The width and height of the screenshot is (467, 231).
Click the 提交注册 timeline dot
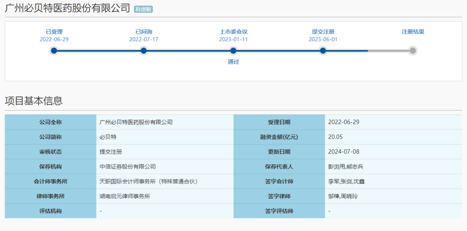pos(323,51)
